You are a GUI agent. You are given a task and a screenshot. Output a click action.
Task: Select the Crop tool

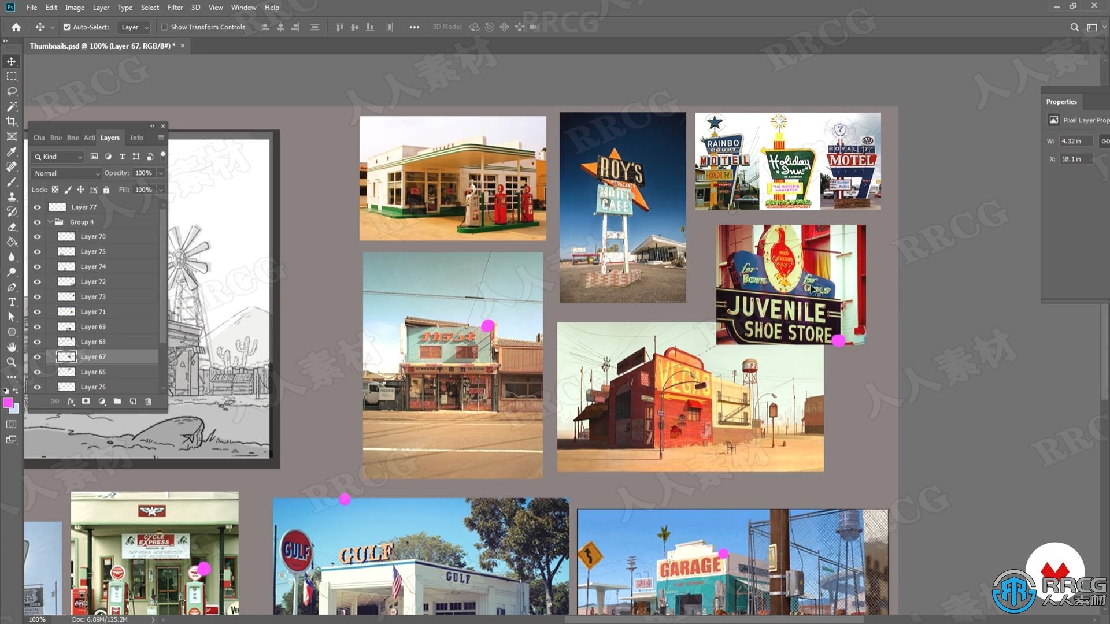click(12, 121)
